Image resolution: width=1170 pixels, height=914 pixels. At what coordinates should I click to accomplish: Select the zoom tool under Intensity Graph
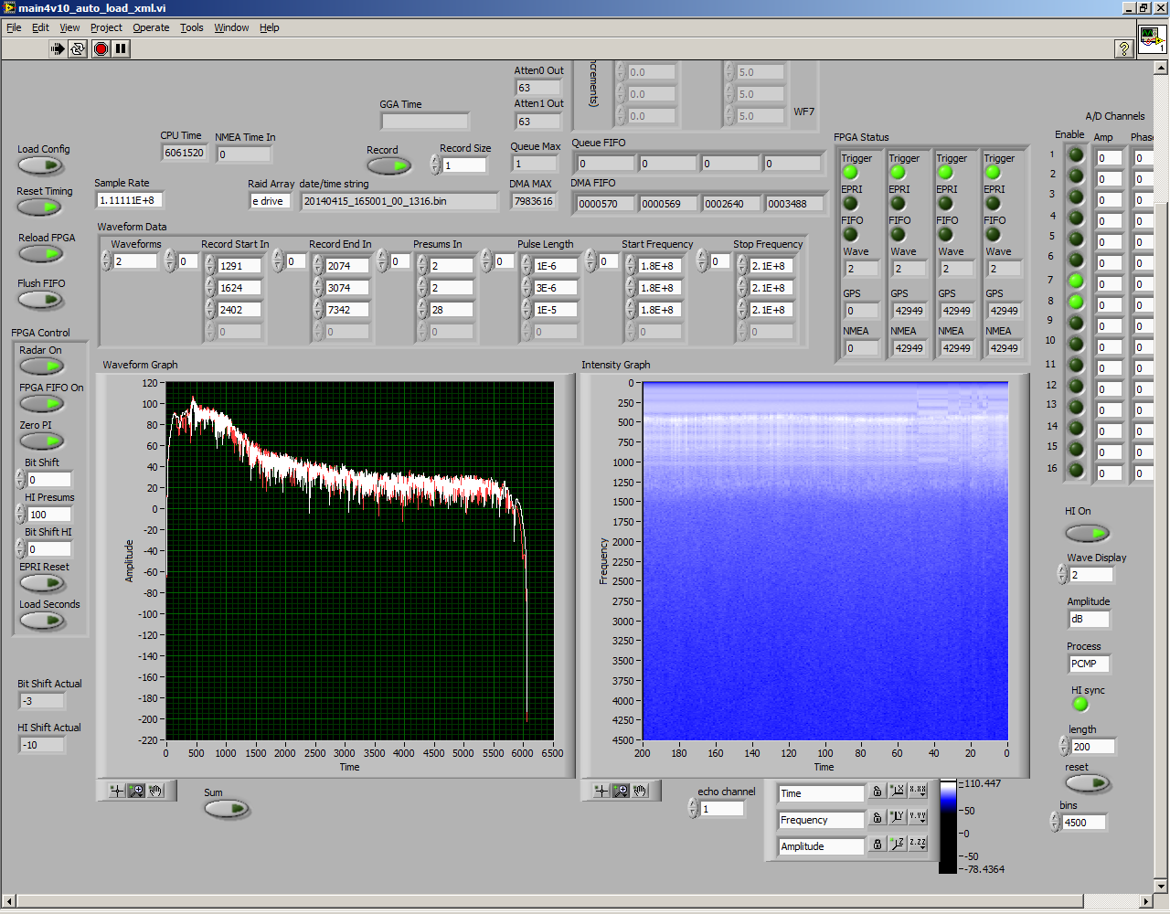tap(621, 791)
